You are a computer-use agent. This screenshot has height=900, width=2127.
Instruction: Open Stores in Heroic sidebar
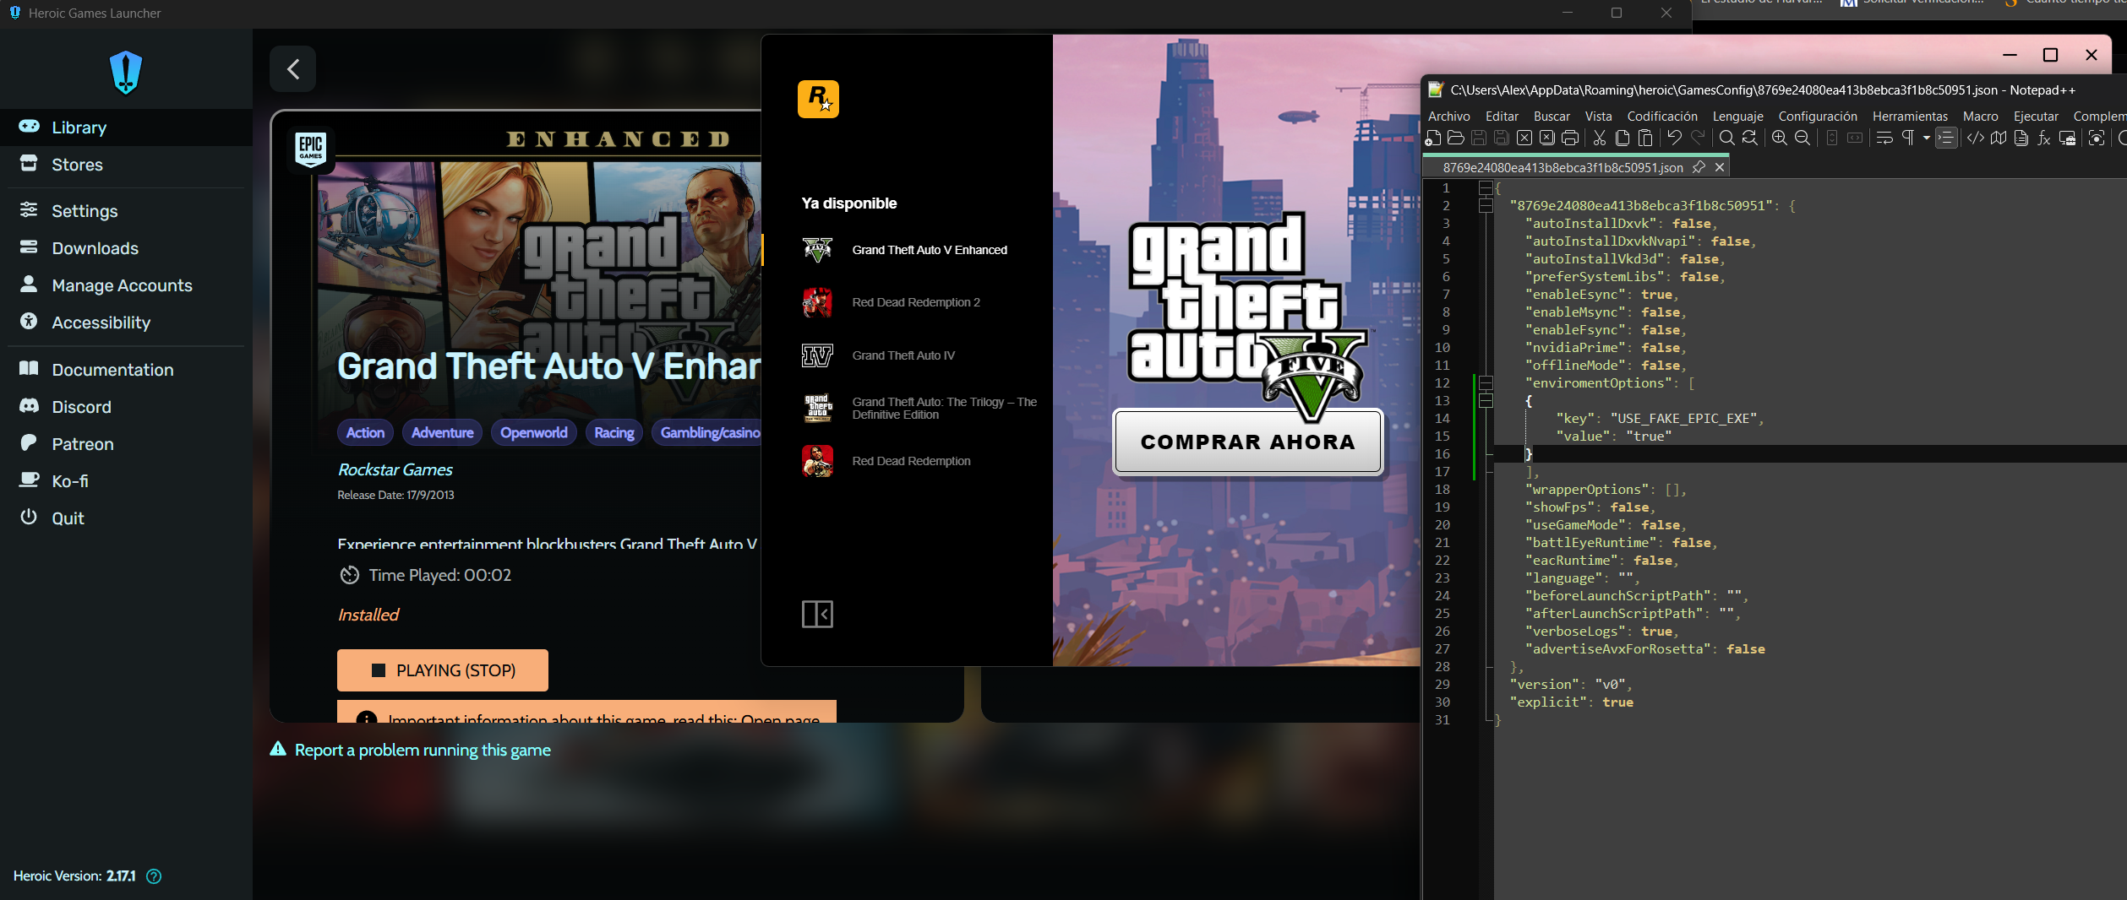(x=126, y=165)
